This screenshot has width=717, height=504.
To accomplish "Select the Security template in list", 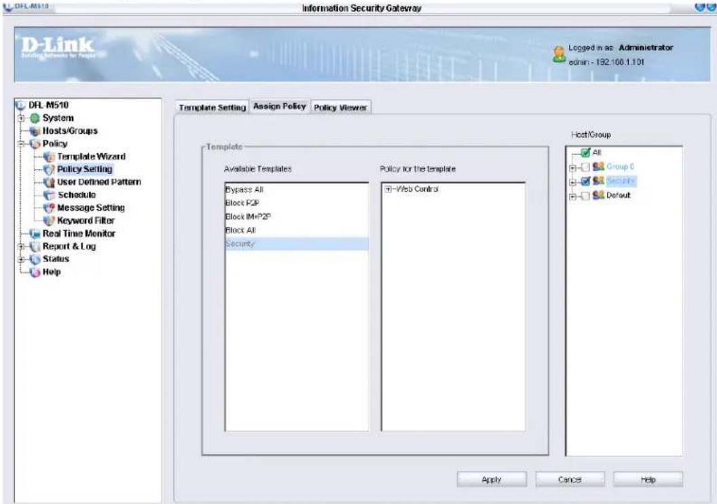I will [x=296, y=244].
